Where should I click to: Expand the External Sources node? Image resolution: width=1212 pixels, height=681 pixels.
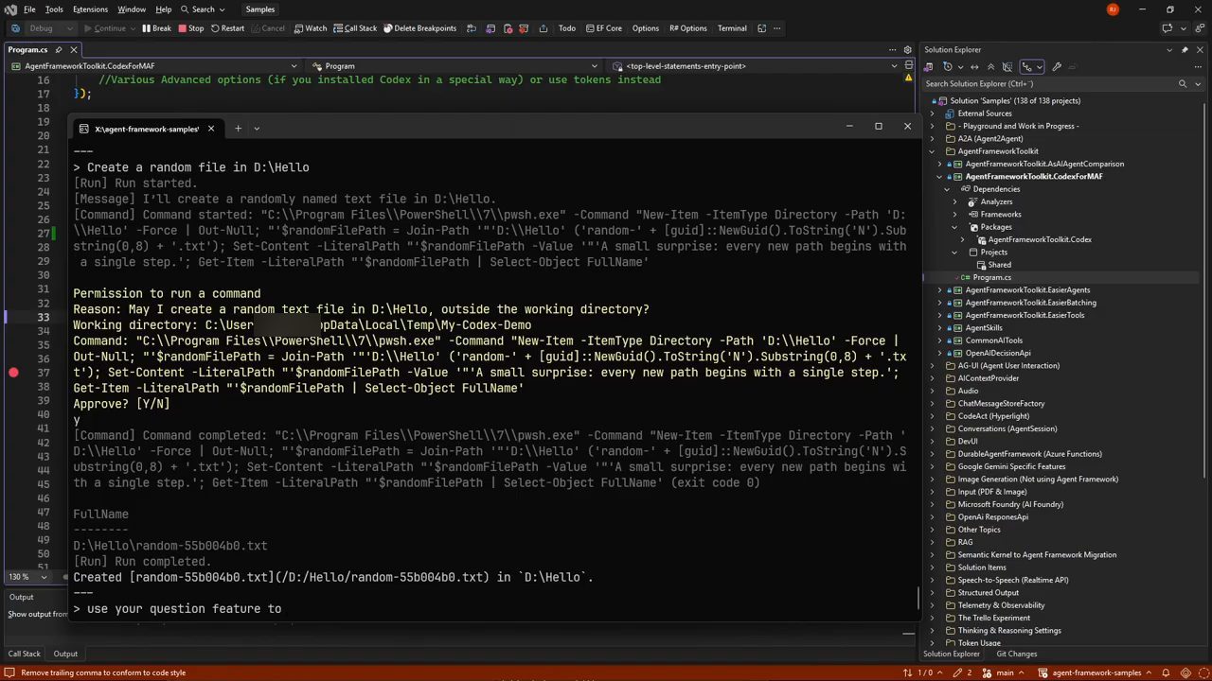point(932,113)
